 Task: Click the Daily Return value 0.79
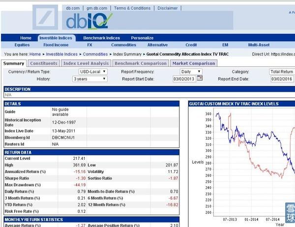pyautogui.click(x=82, y=192)
